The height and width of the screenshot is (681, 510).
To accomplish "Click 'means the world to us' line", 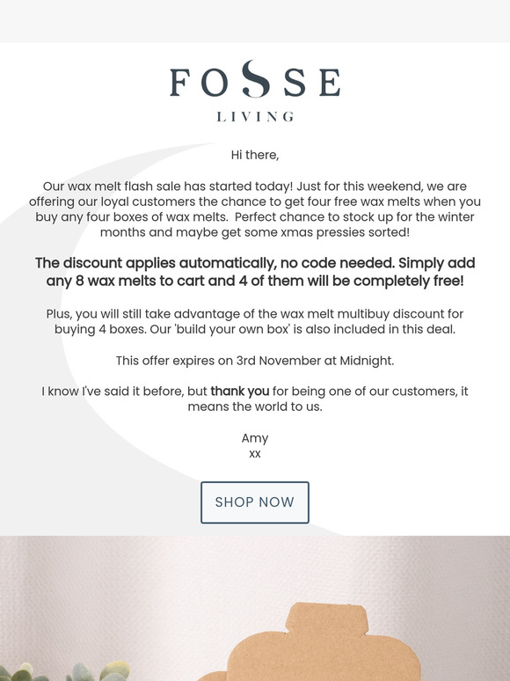I will 255,407.
